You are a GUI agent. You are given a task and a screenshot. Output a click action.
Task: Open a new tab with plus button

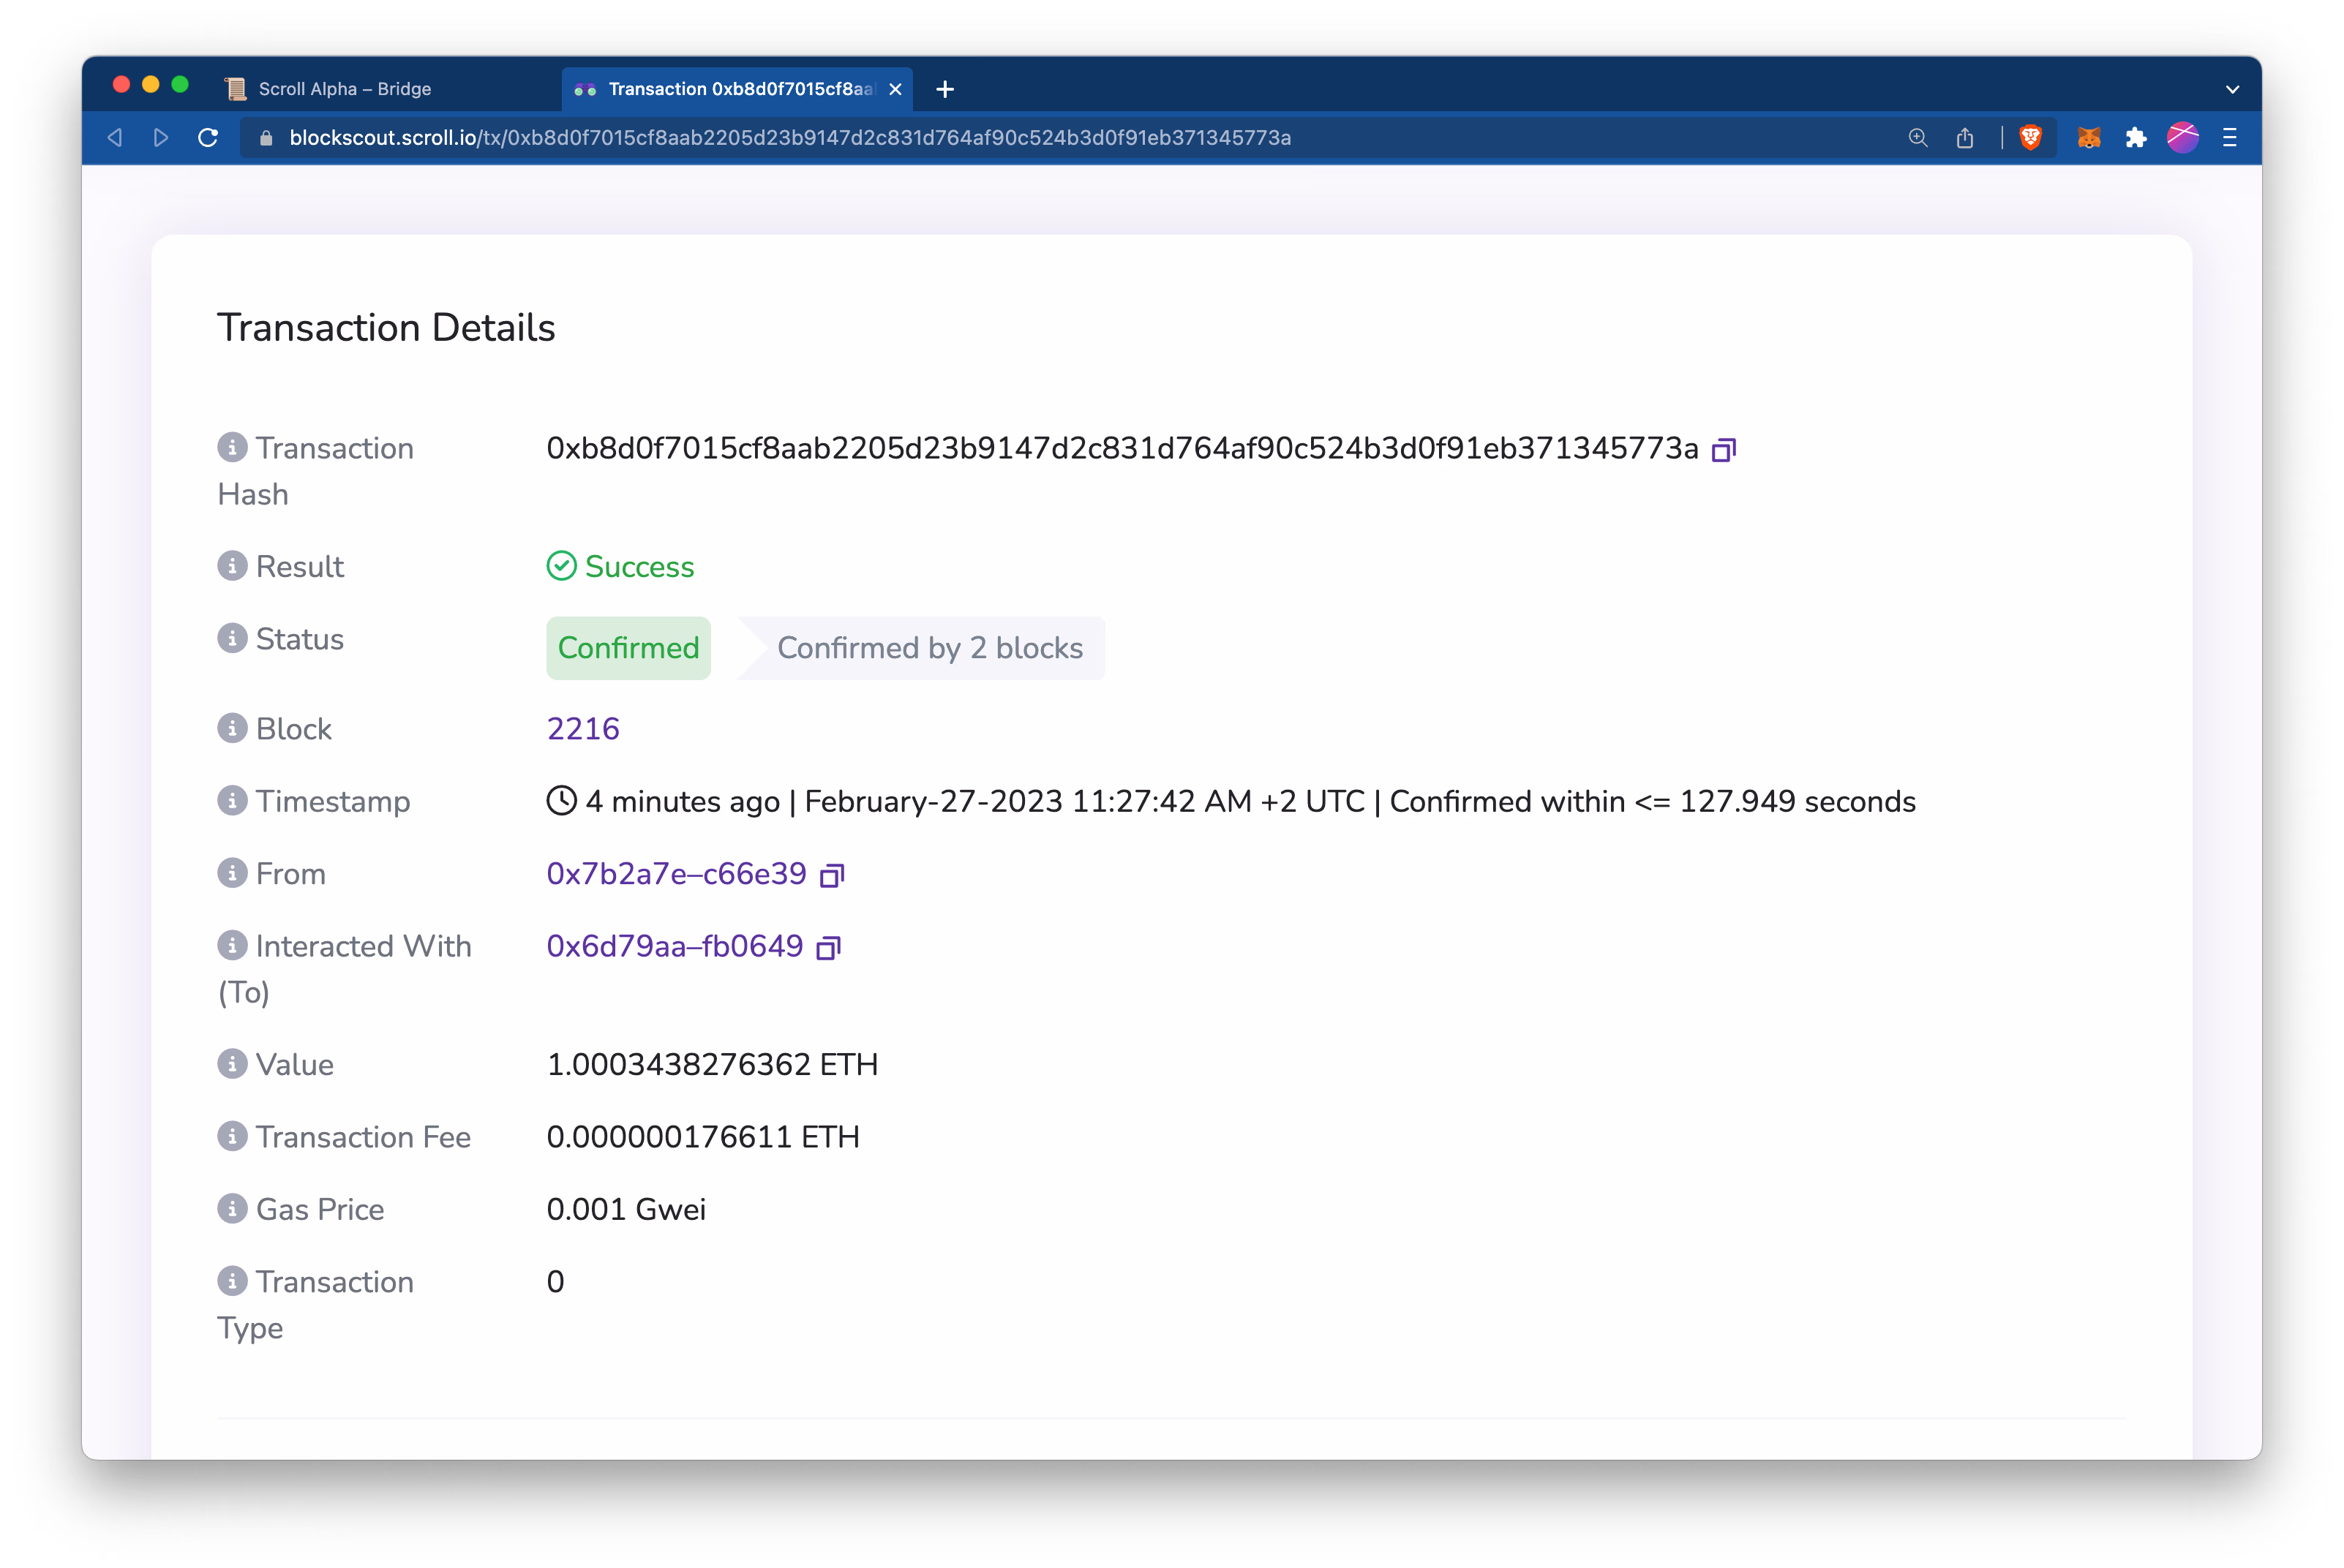click(x=944, y=89)
